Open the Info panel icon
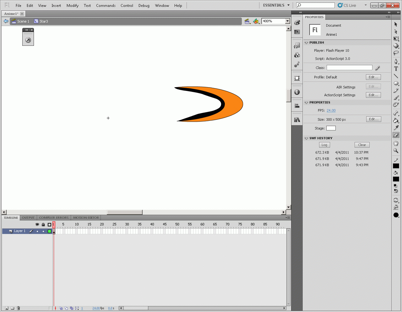This screenshot has height=312, width=402. 297,92
